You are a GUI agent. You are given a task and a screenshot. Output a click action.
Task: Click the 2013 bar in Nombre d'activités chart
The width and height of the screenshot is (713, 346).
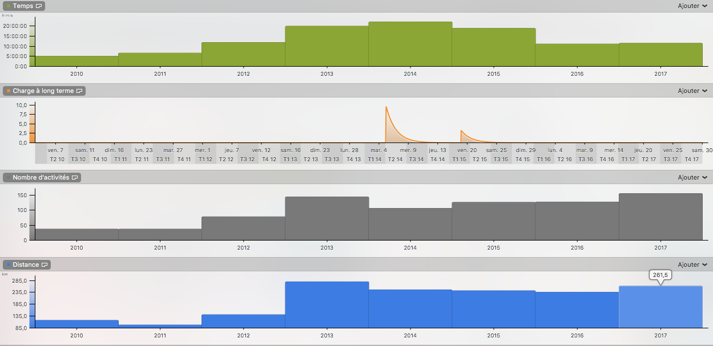pos(327,218)
